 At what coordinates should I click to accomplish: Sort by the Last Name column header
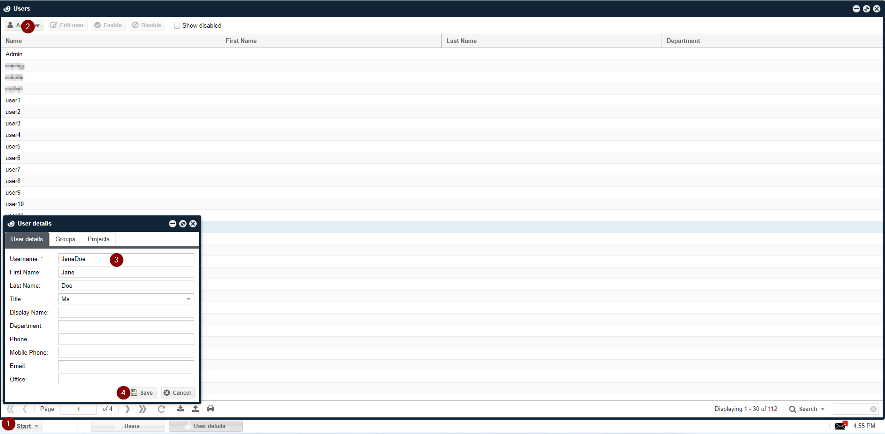[x=462, y=41]
